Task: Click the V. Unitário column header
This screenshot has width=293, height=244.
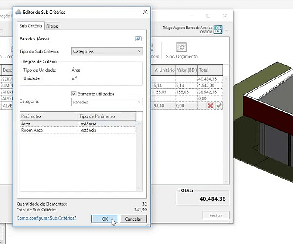Action: tap(164, 70)
